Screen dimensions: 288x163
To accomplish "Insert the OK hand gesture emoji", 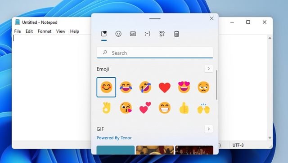I will click(106, 108).
